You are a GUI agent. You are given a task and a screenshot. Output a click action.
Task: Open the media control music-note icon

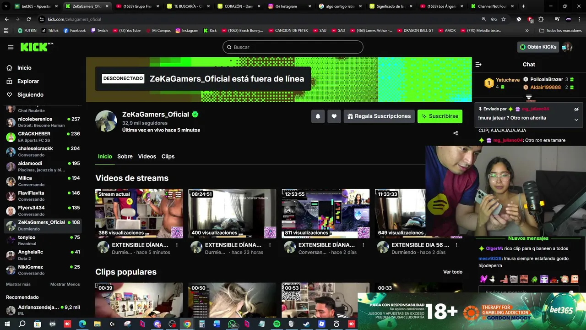(557, 19)
